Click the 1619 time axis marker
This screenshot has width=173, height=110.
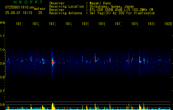click(x=151, y=24)
